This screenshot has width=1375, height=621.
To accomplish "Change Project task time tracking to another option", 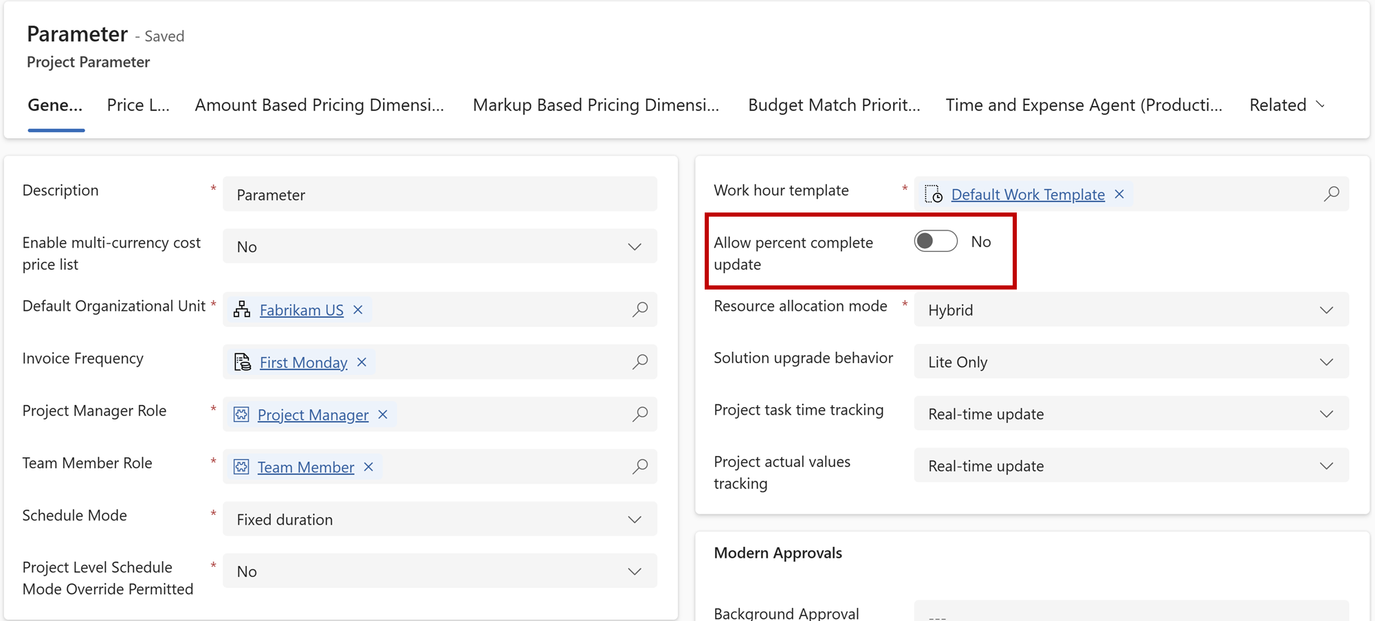I will 1327,413.
